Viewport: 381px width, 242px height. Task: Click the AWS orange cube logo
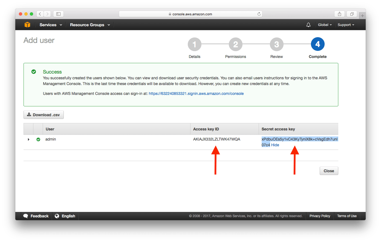(27, 25)
